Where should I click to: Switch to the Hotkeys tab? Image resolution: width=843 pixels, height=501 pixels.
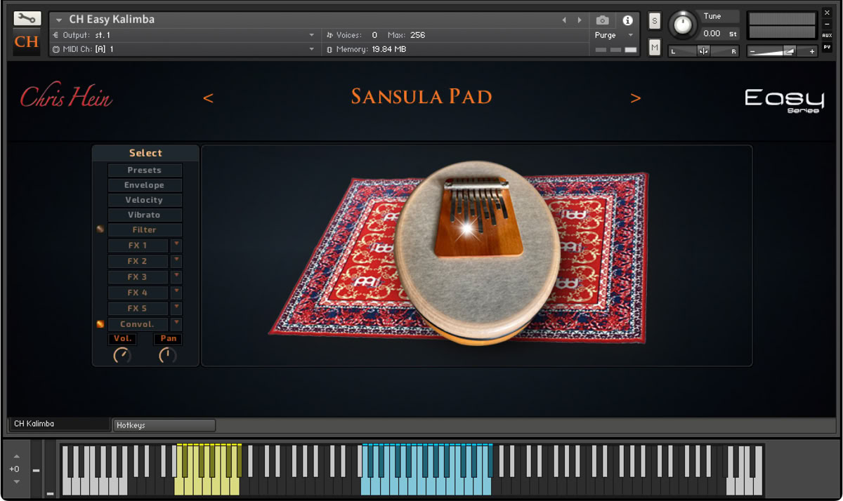click(x=164, y=425)
